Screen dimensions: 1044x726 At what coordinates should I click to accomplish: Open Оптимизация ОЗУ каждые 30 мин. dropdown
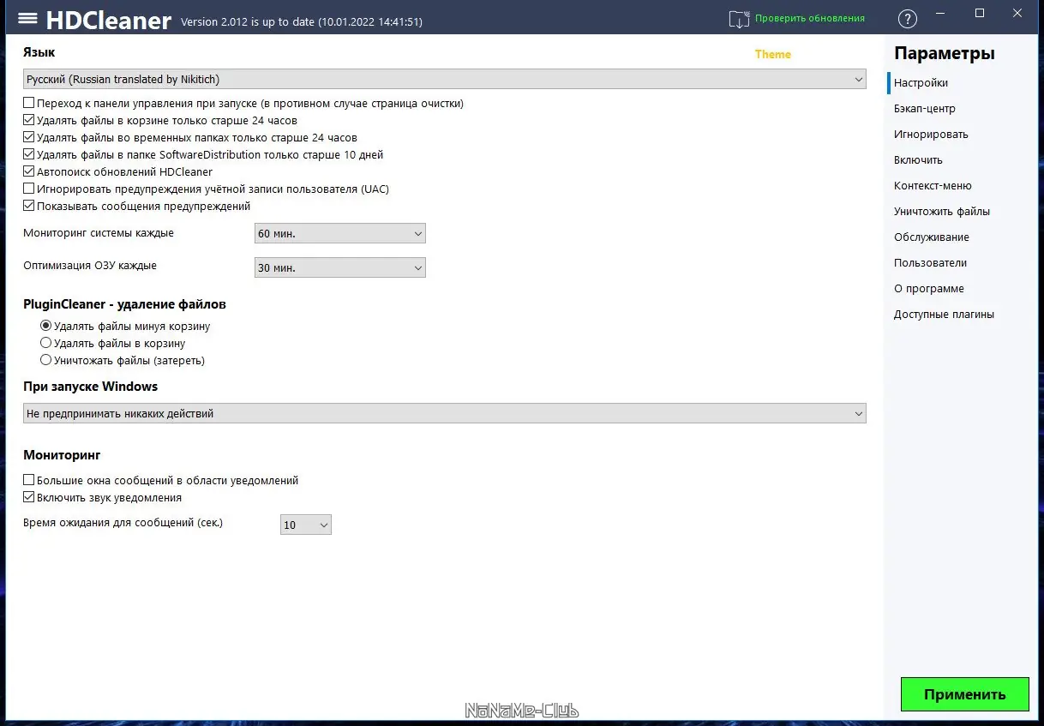[x=340, y=267]
